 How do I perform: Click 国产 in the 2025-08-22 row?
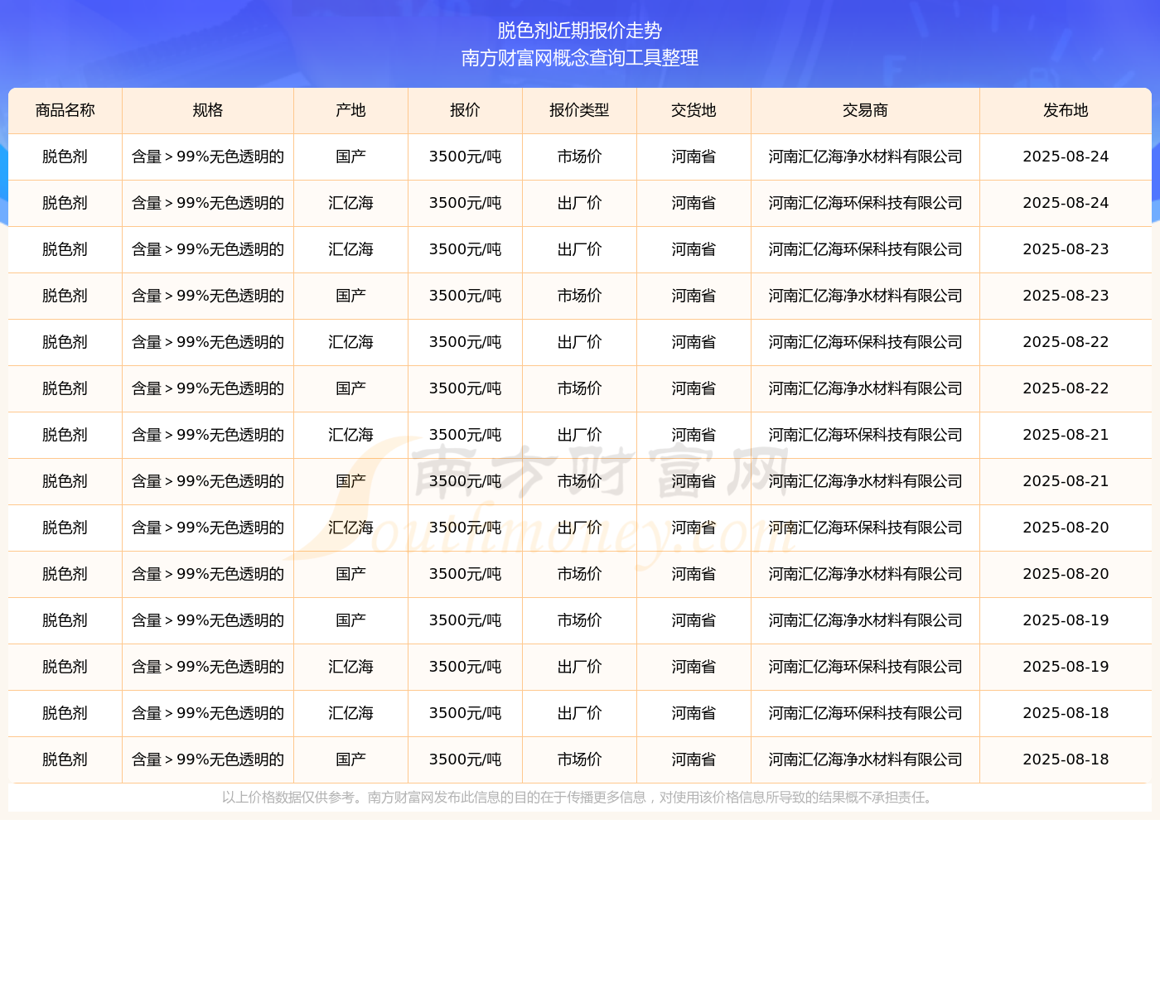pyautogui.click(x=350, y=388)
